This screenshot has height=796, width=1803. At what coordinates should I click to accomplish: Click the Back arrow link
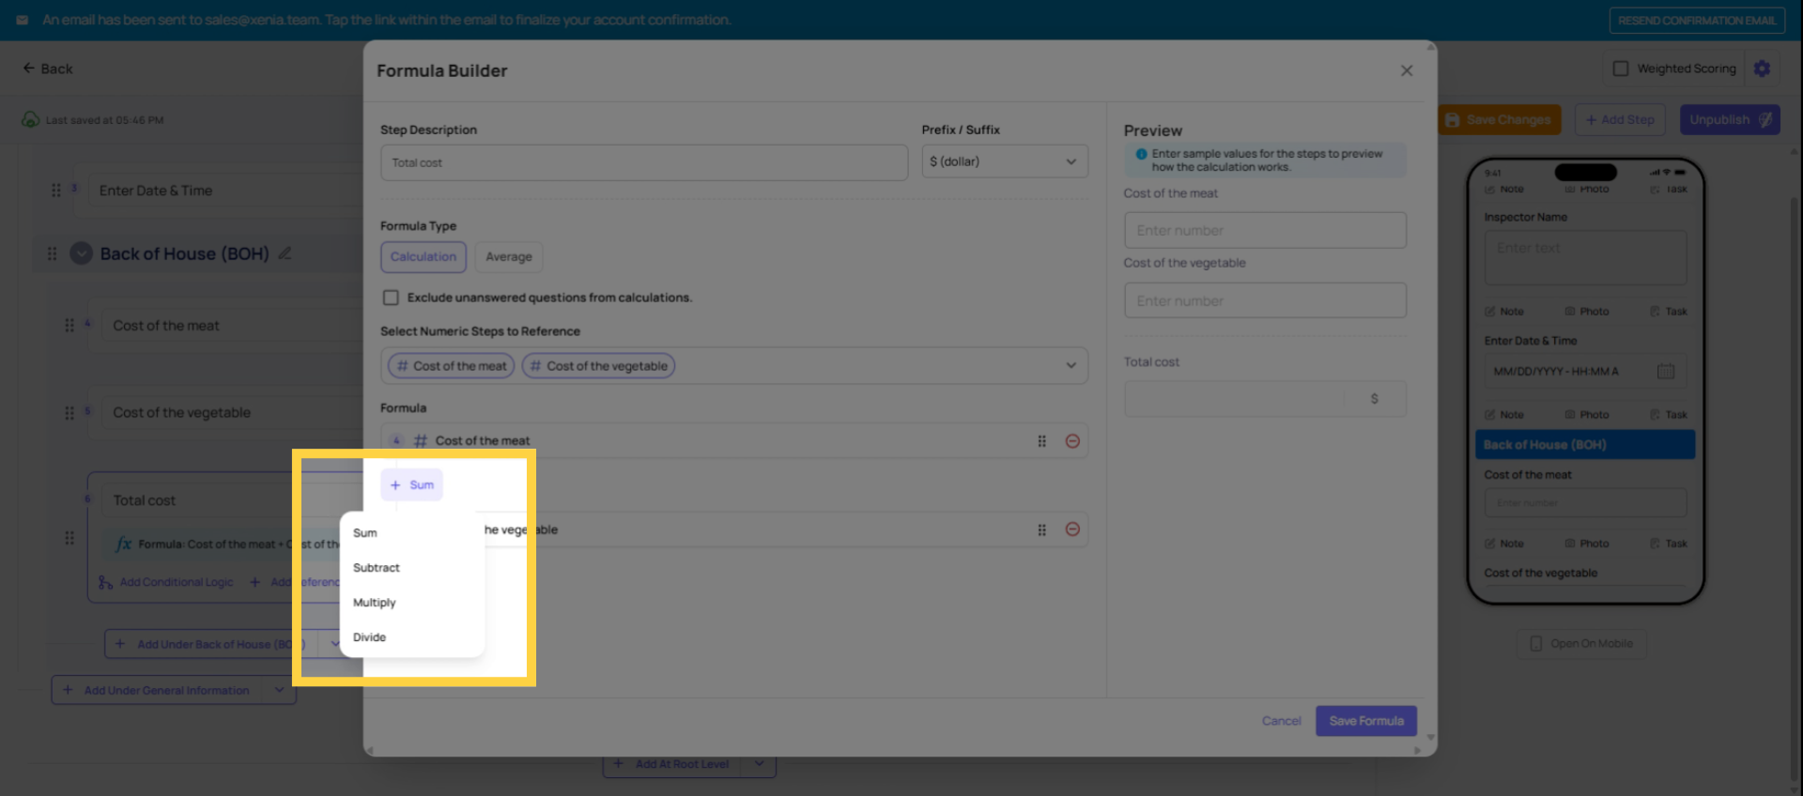(x=48, y=69)
